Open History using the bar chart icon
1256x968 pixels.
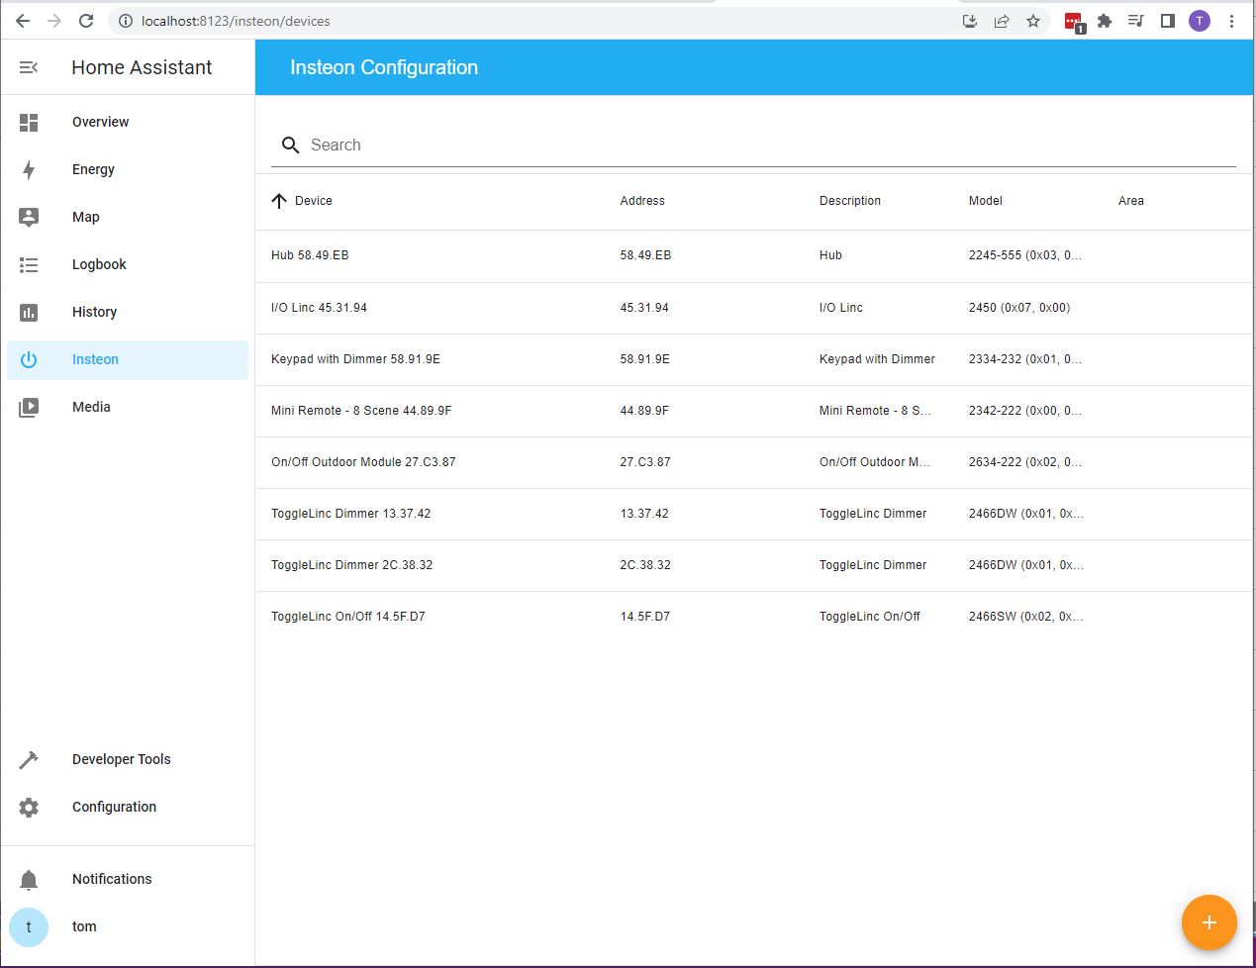tap(28, 312)
